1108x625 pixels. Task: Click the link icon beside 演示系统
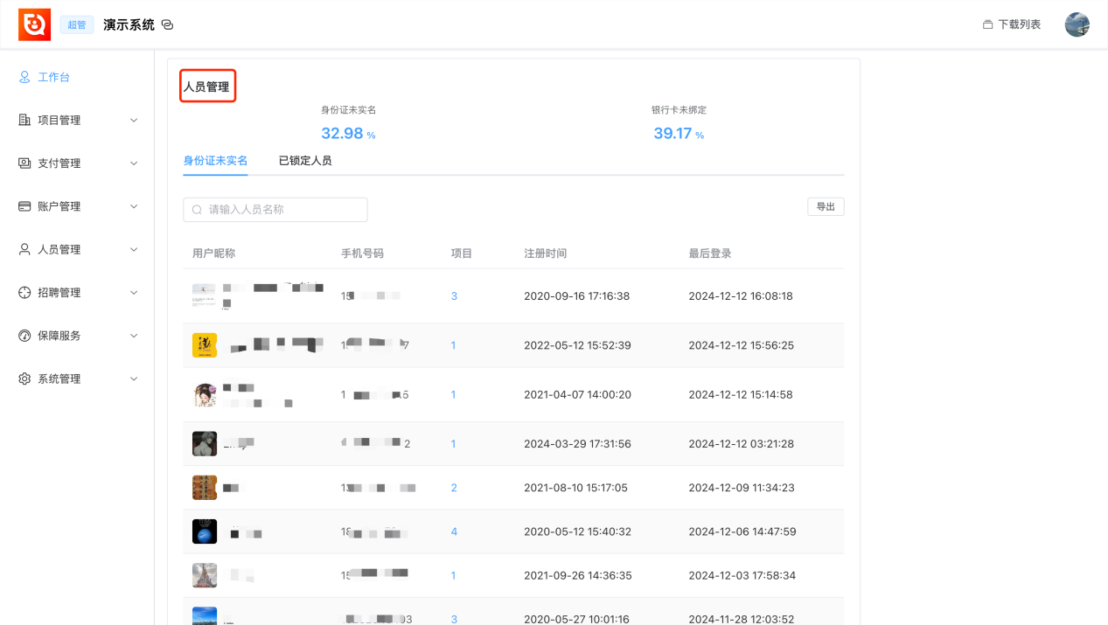(168, 24)
